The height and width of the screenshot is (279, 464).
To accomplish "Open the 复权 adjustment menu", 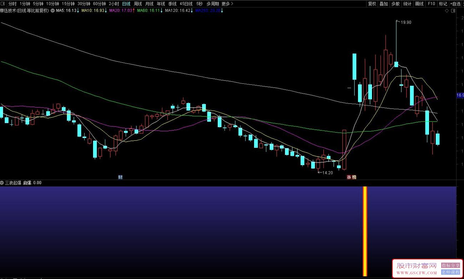I will pos(372,4).
